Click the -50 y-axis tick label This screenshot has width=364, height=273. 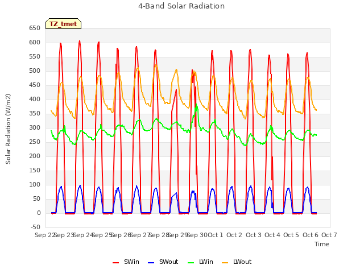point(35,227)
